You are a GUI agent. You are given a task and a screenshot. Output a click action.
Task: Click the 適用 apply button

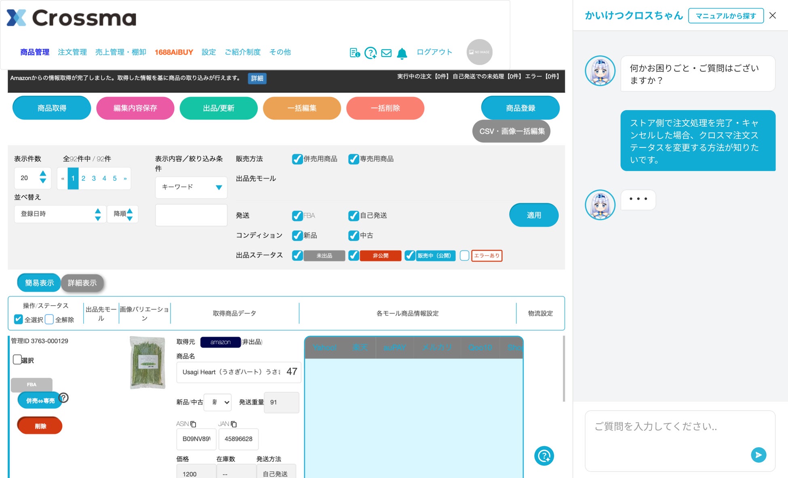point(533,215)
